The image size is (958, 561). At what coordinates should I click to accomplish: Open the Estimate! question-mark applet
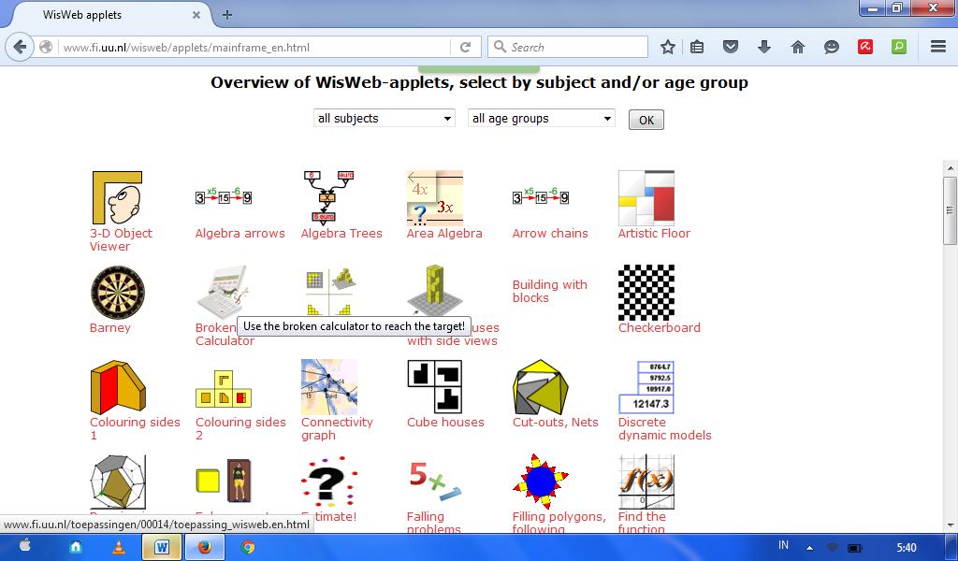(x=328, y=479)
